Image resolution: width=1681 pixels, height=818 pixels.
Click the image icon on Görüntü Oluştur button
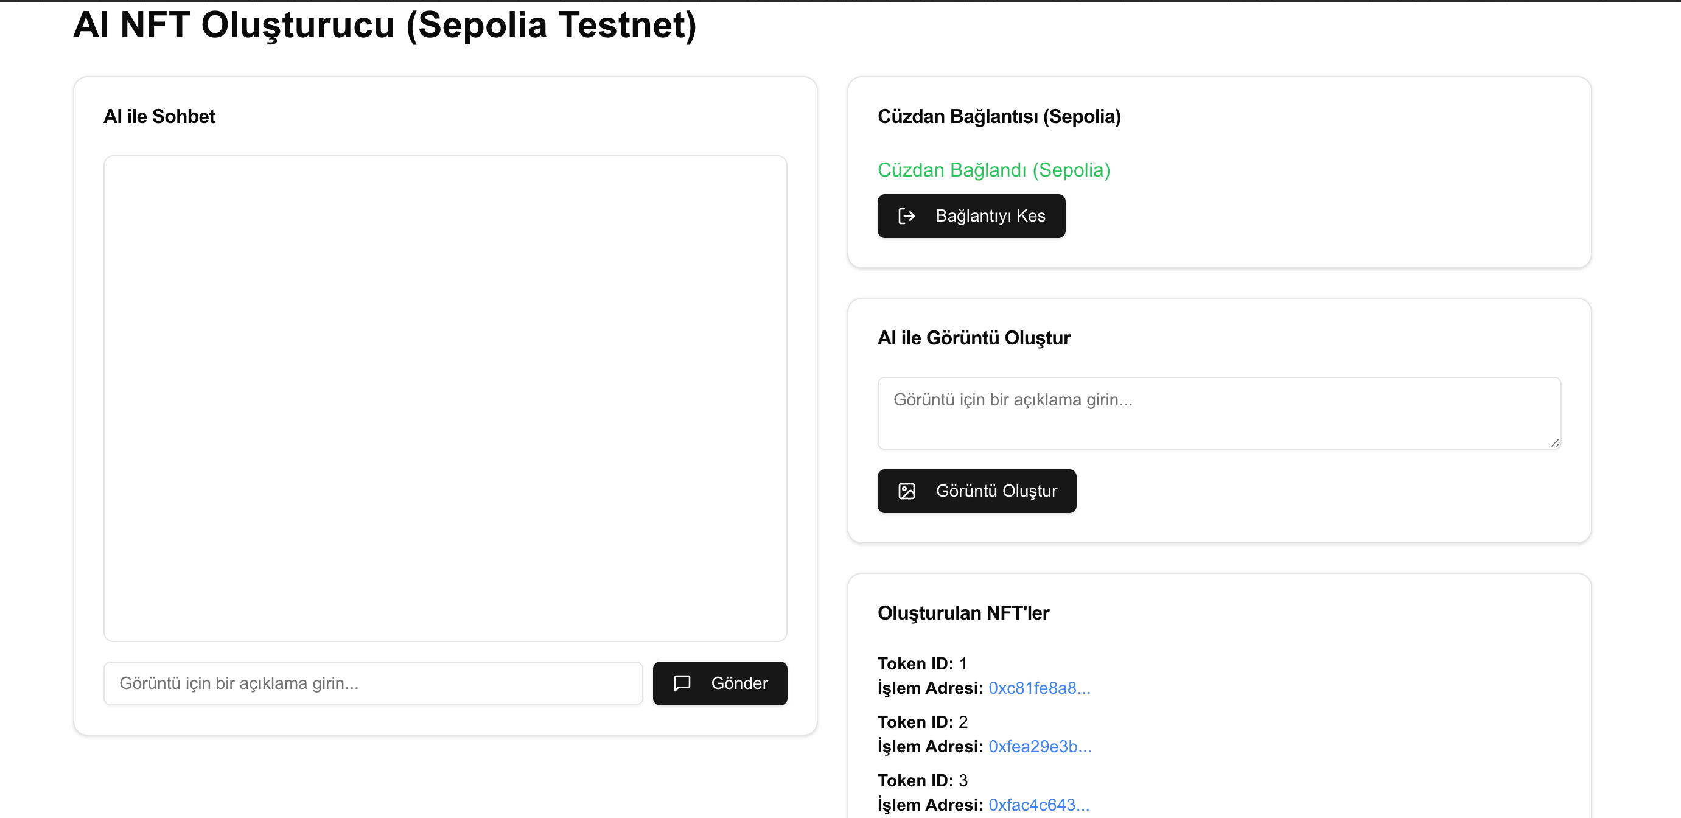(x=906, y=491)
